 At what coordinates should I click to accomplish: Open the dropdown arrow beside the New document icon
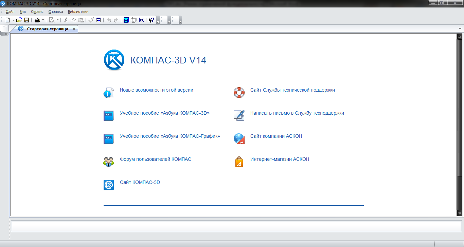click(13, 20)
